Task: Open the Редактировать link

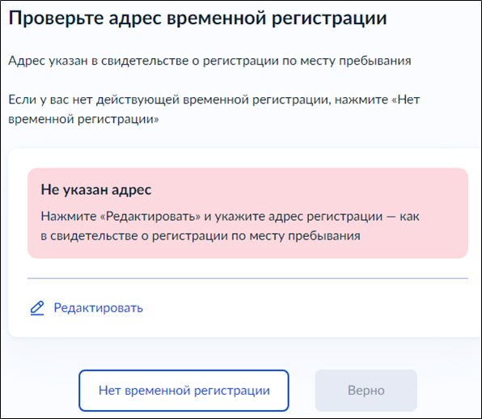Action: 99,307
